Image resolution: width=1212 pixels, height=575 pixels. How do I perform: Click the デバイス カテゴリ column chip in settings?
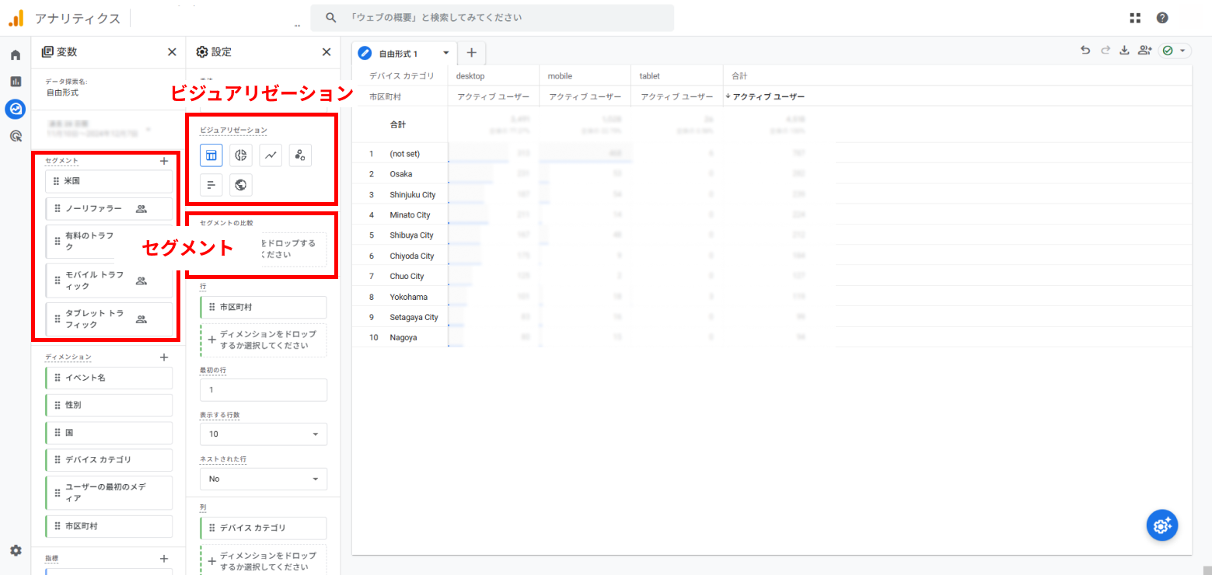tap(264, 528)
